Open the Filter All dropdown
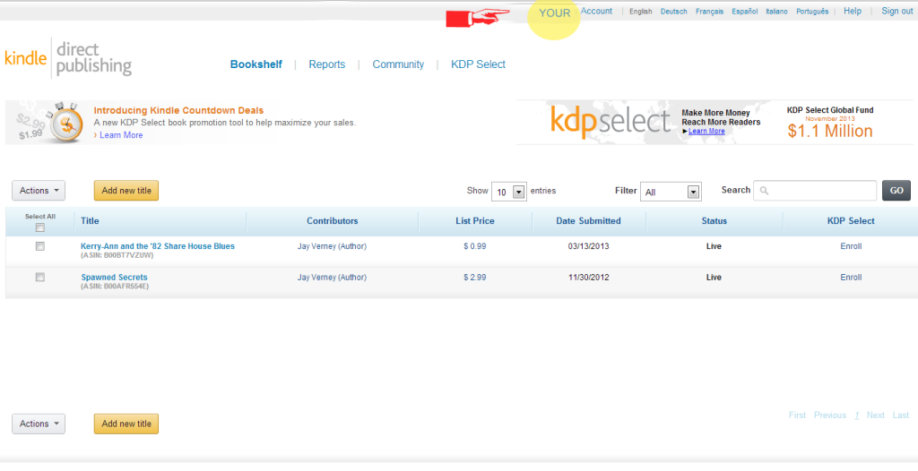918x471 pixels. [671, 192]
